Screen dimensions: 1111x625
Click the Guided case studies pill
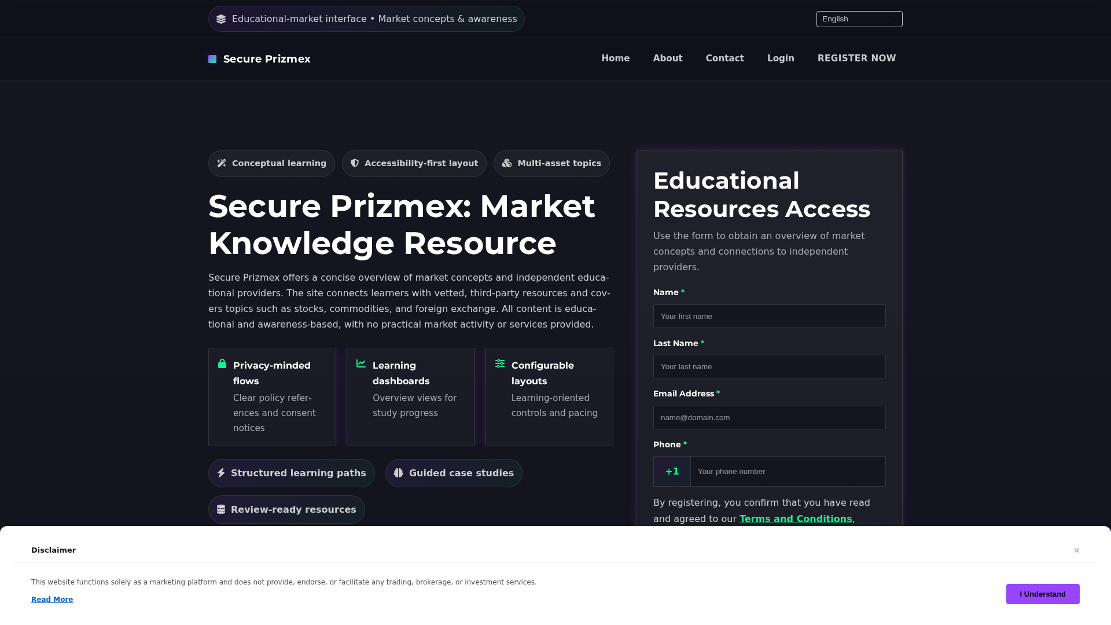tap(454, 473)
